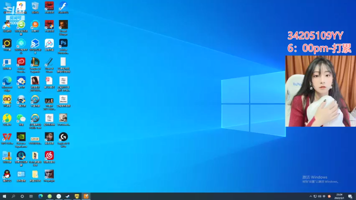Launch League of Legends desktop icon
356x200 pixels.
[35, 65]
